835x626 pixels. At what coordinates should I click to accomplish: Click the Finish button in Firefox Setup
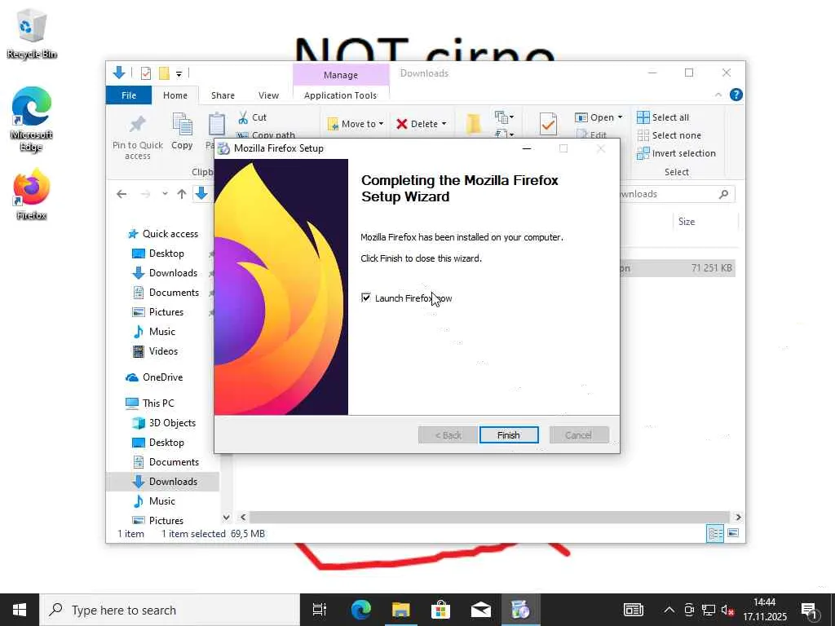509,435
